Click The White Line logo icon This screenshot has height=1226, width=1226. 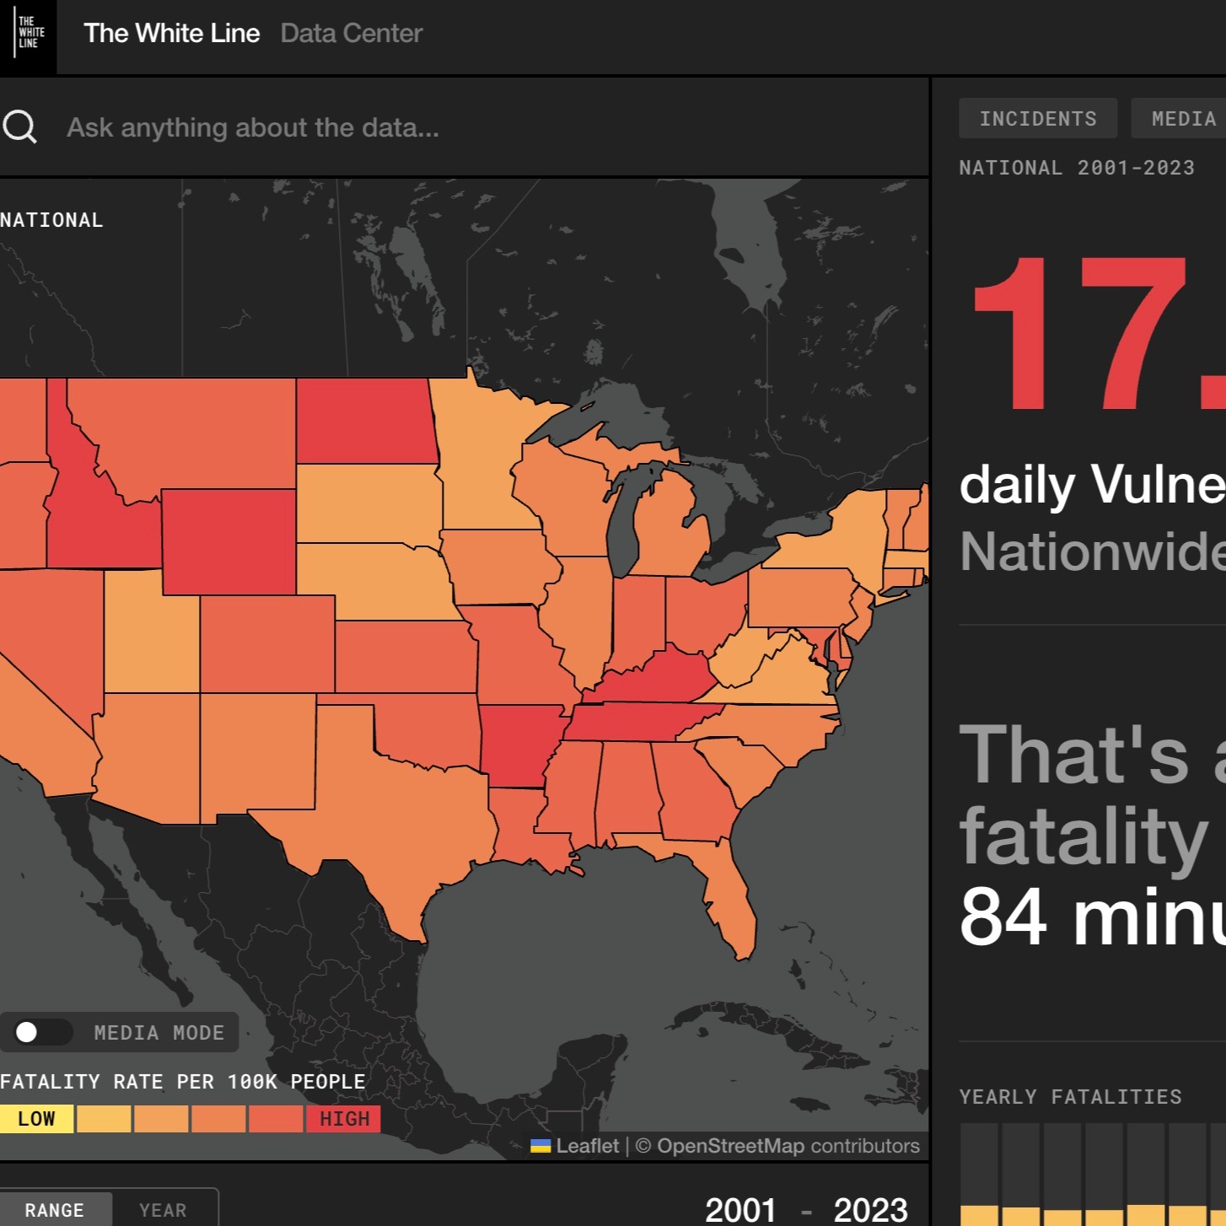28,34
